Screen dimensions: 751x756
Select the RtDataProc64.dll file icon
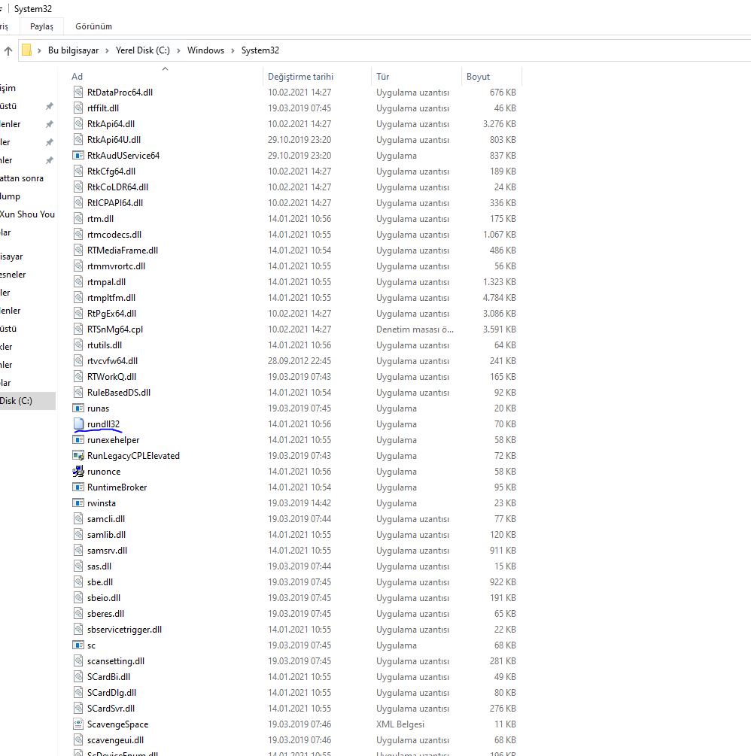tap(78, 92)
